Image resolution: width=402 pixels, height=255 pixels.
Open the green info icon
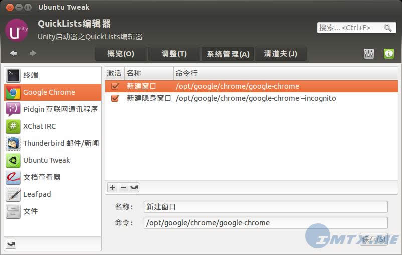click(x=388, y=53)
